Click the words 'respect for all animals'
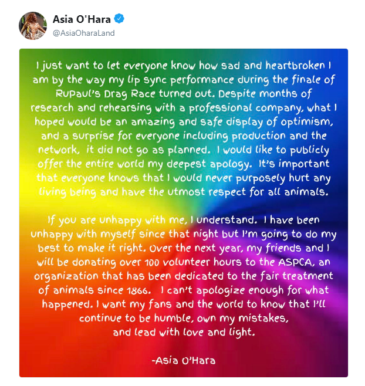Viewport: 365px width, 386px height. pos(268,192)
